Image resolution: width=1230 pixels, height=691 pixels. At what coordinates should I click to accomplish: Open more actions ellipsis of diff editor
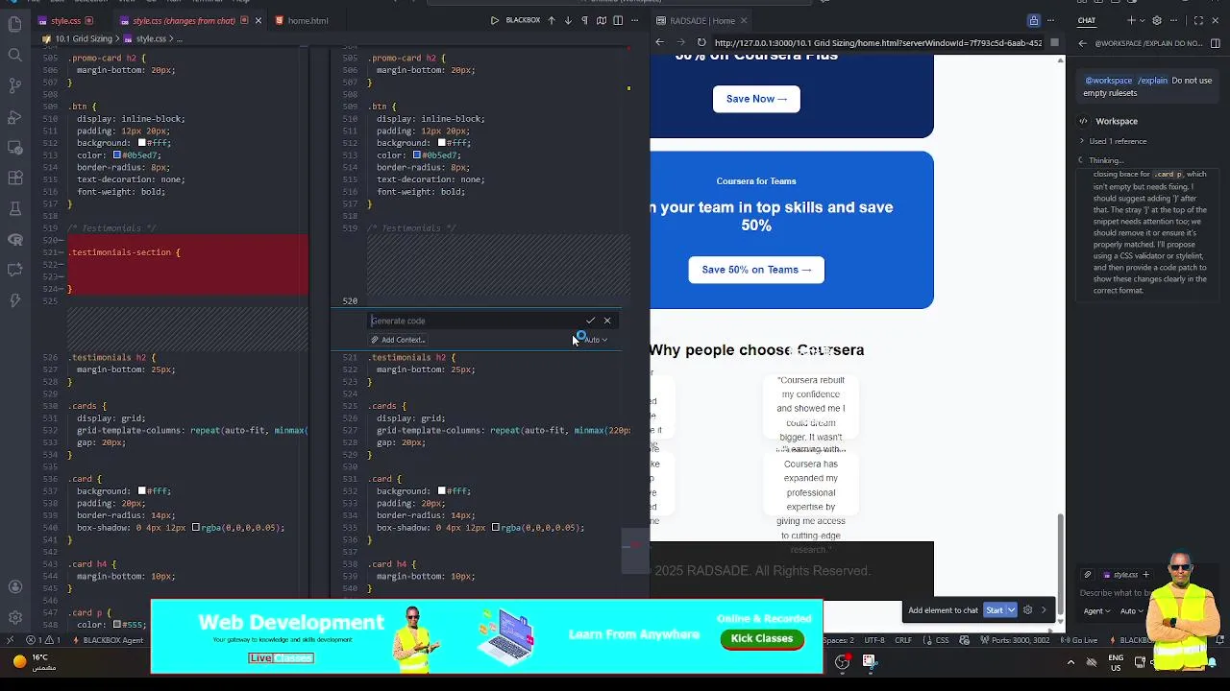[635, 20]
